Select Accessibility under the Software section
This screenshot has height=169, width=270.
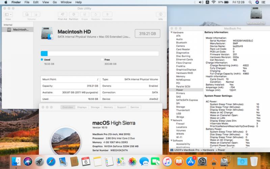click(183, 144)
